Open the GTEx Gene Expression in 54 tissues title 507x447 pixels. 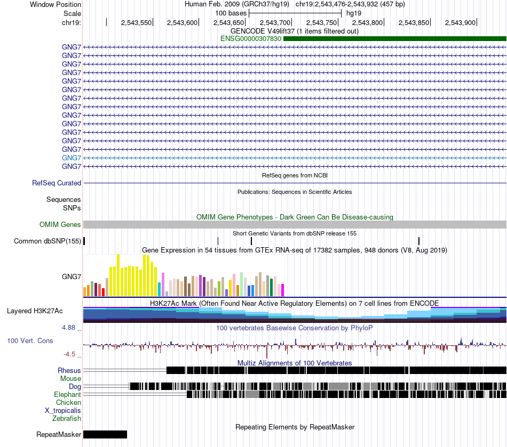(295, 250)
